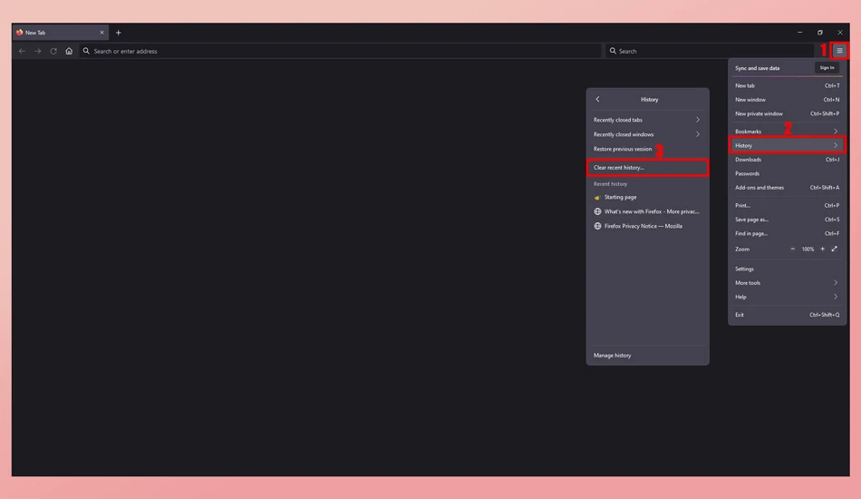This screenshot has width=861, height=499.
Task: Click the back chevron in History panel
Action: coord(597,100)
